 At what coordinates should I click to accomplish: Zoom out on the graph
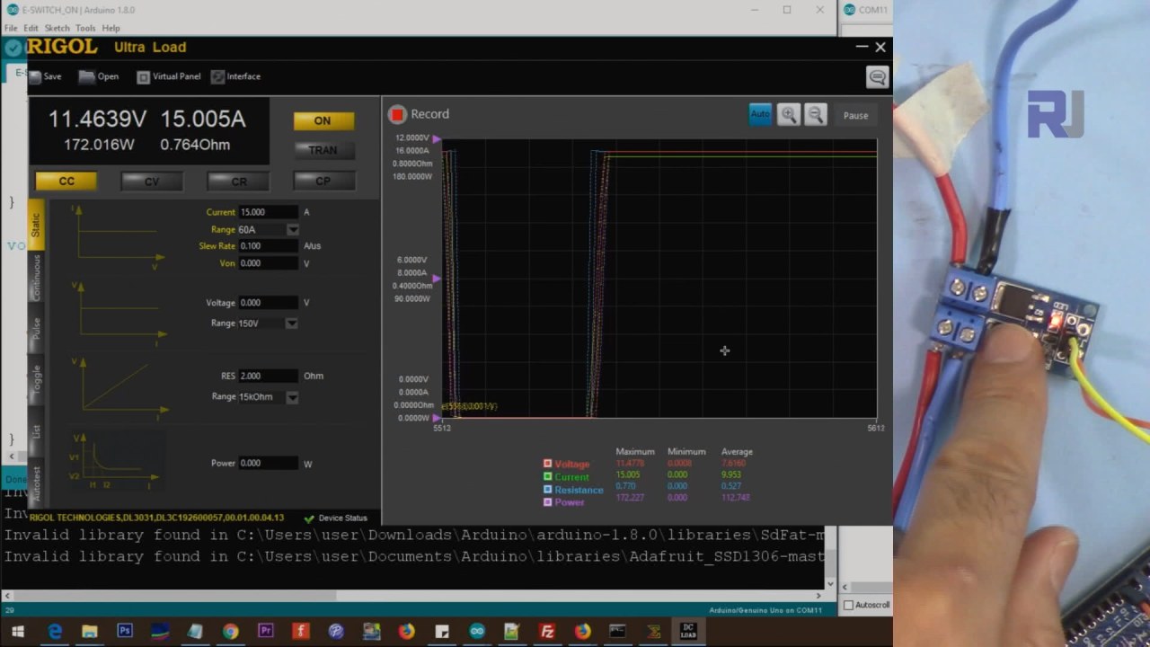point(815,115)
